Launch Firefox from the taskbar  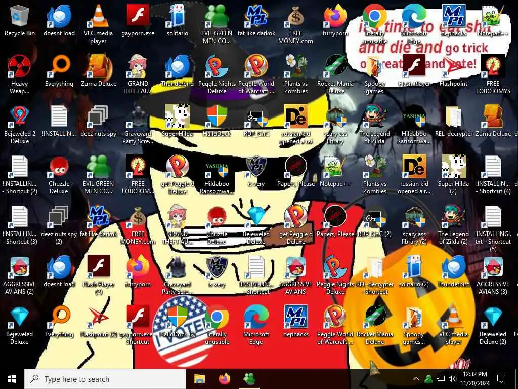[x=224, y=379]
